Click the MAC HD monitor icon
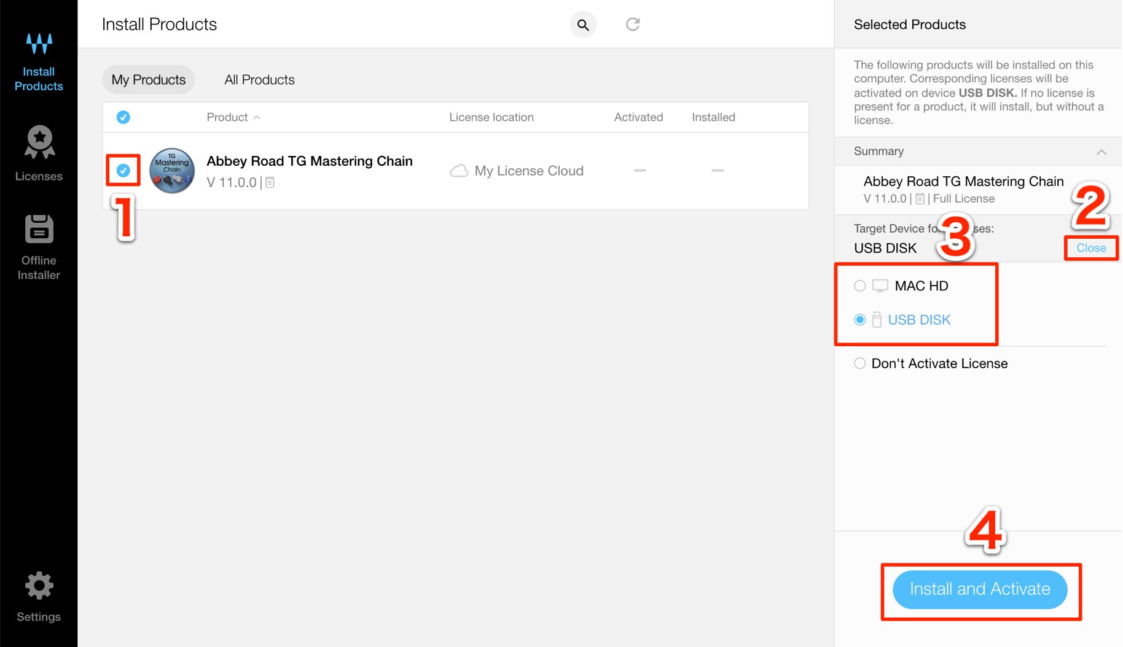The width and height of the screenshot is (1123, 647). [880, 286]
